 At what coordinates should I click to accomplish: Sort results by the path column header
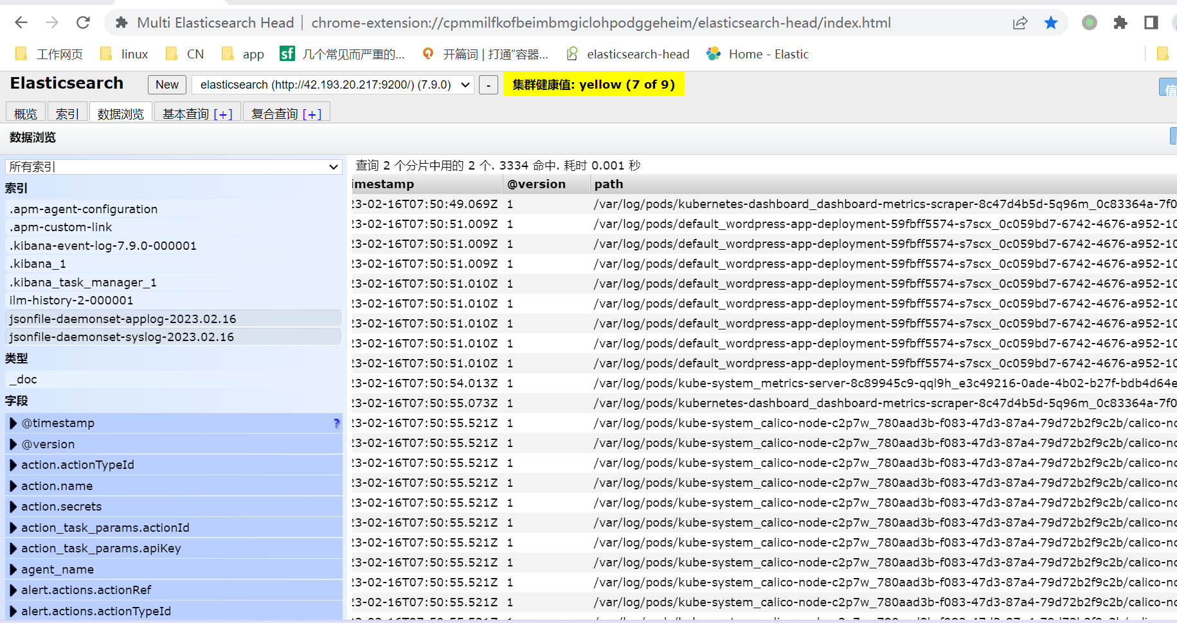(883, 184)
